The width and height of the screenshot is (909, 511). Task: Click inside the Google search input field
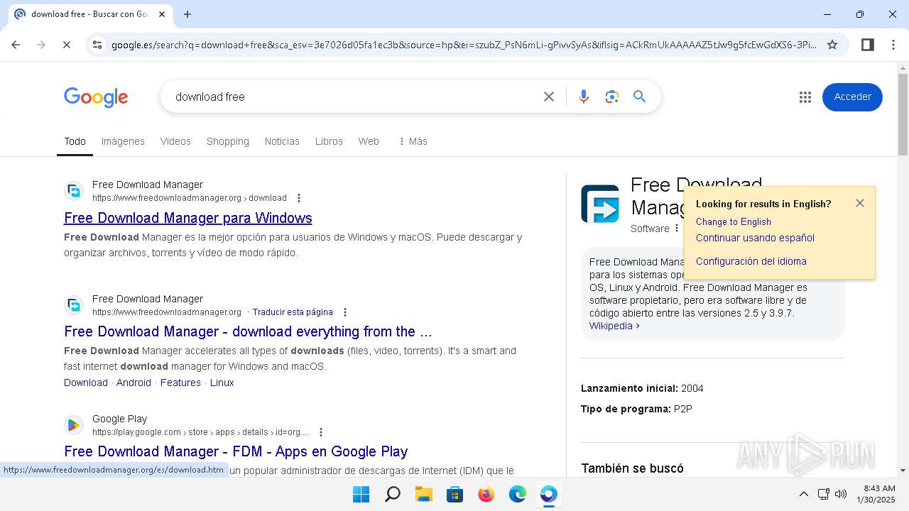[x=355, y=97]
